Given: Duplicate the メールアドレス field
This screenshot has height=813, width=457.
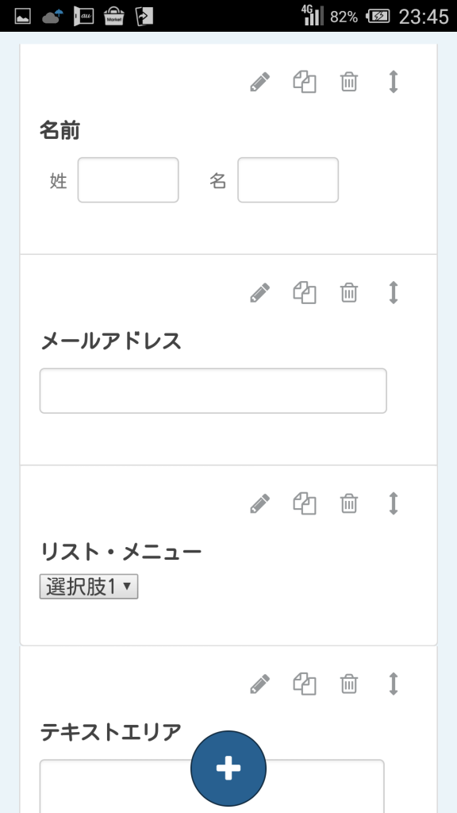Looking at the screenshot, I should (305, 292).
